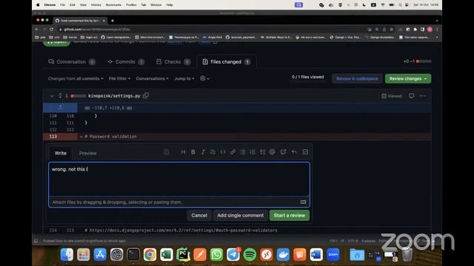Copy the kinopoisk/settings.py file path
Image resolution: width=474 pixels, height=266 pixels.
pyautogui.click(x=146, y=95)
